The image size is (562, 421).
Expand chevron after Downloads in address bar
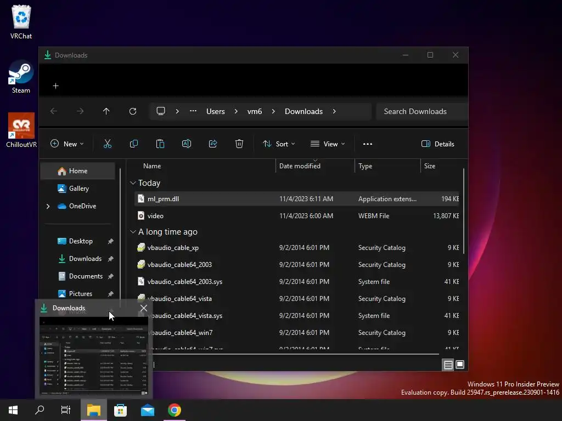(x=334, y=111)
